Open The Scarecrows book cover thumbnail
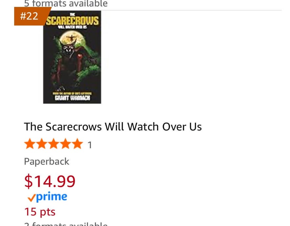Viewport: 290px width, 226px height. click(72, 57)
